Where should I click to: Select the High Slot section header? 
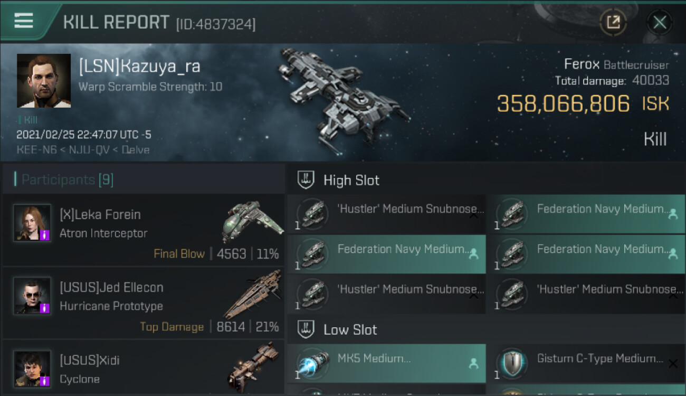pos(351,180)
